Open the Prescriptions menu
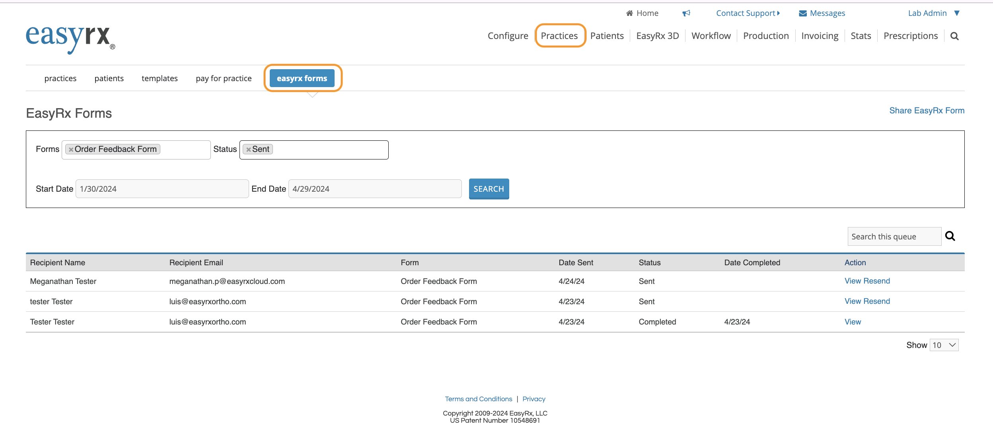Screen dimensions: 993x443 coord(911,36)
